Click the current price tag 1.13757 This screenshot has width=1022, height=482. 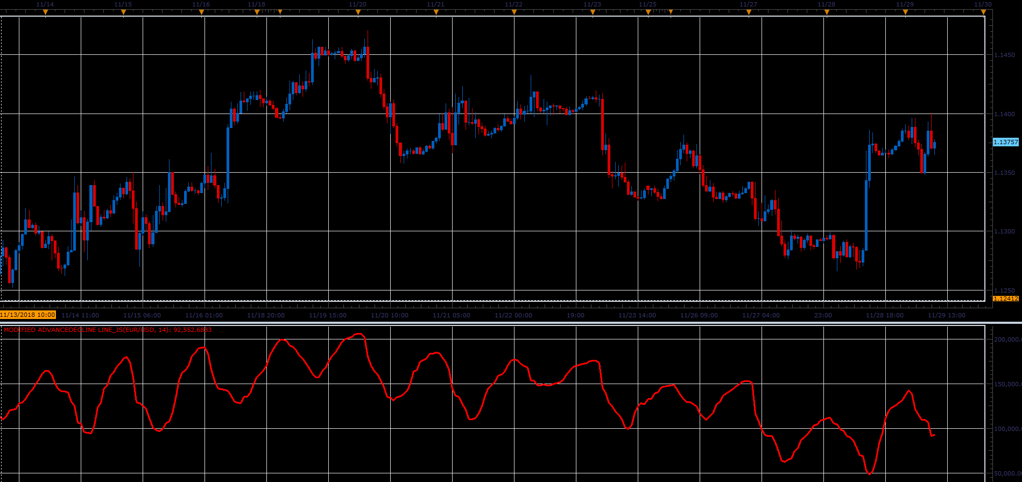1006,142
